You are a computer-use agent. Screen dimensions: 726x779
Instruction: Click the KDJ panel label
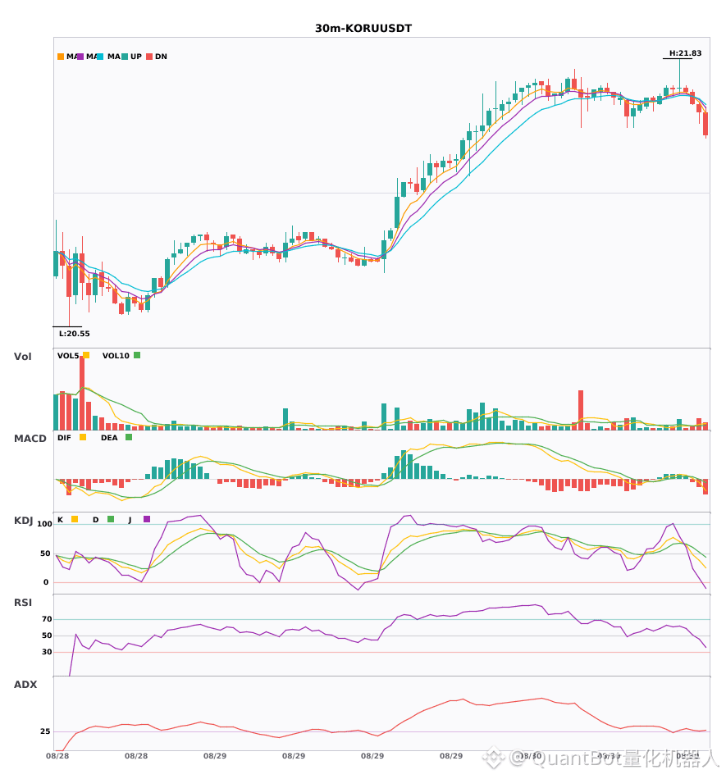[23, 521]
